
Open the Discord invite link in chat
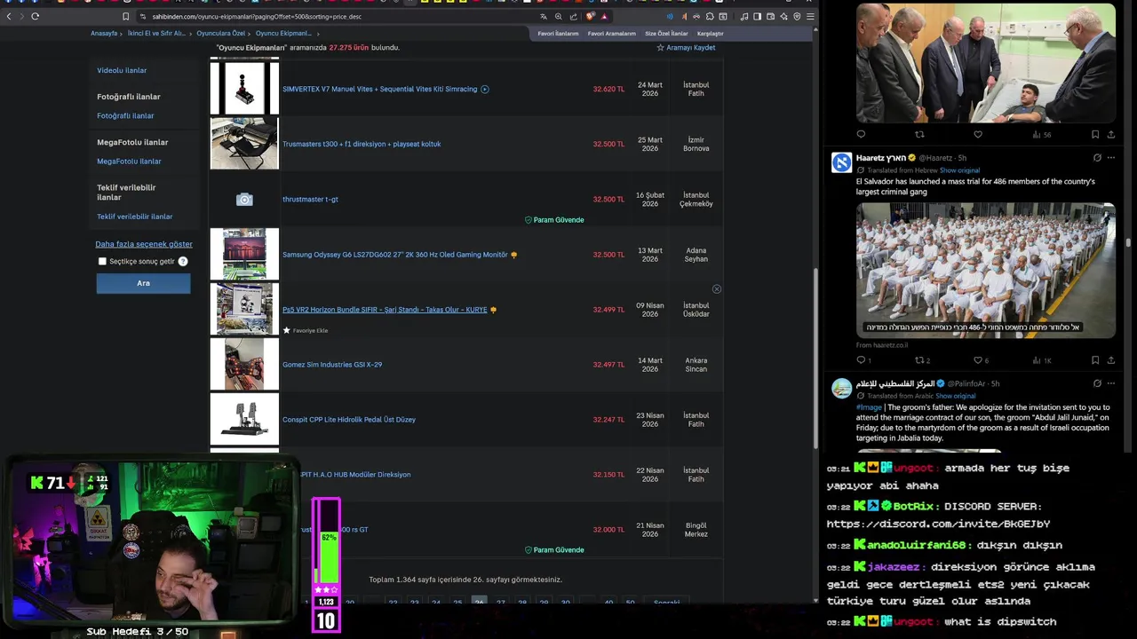938,524
